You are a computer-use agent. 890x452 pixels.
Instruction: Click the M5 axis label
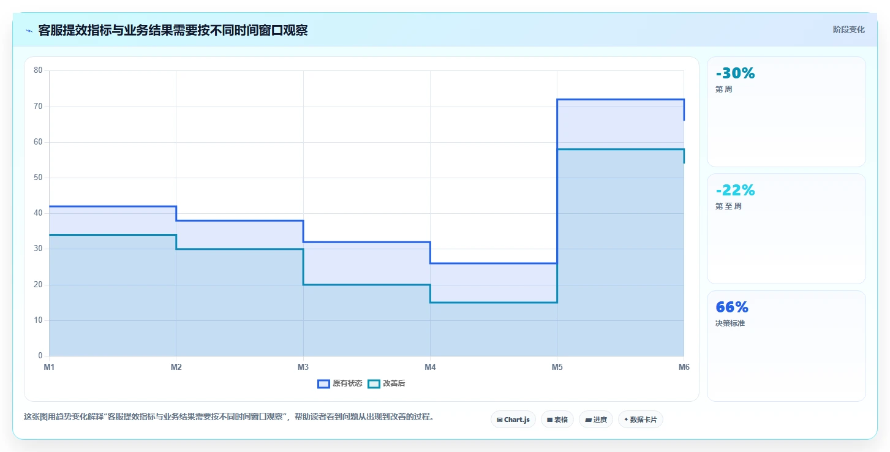557,367
